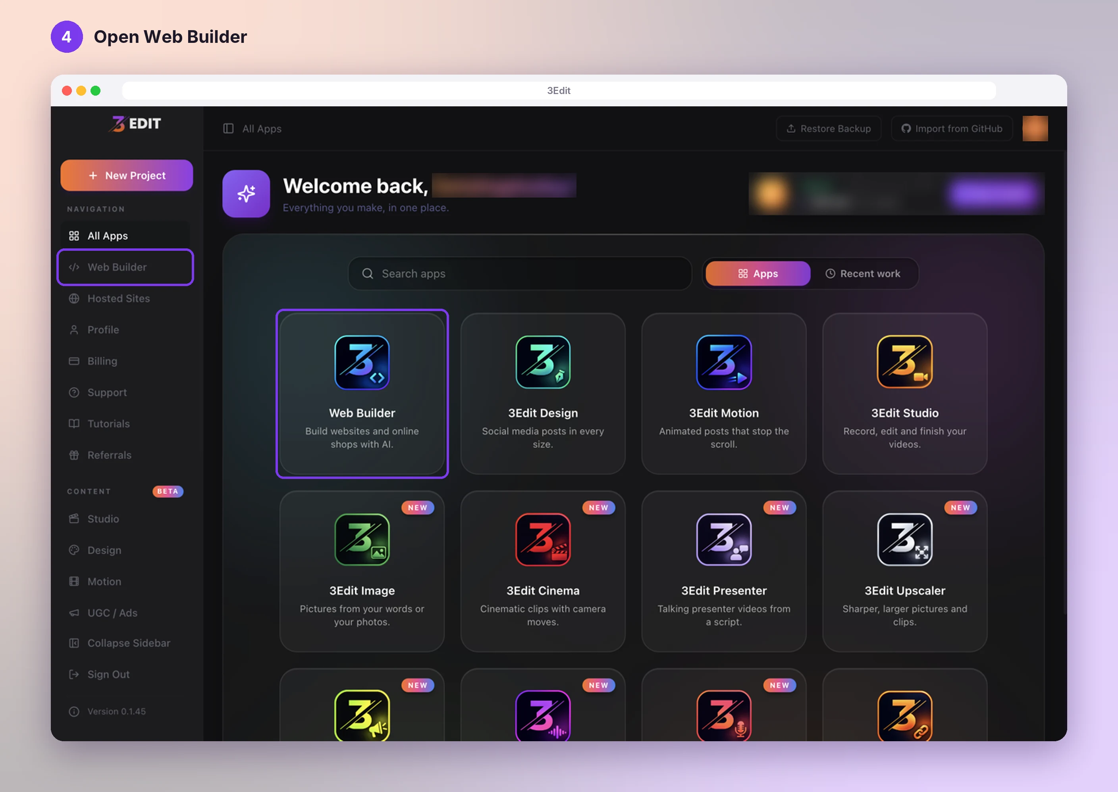Open the Profile page
The image size is (1118, 792).
click(125, 330)
